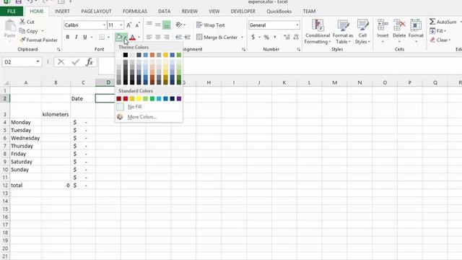Open Merge & Center dropdown arrow
Screen dimensions: 462x260
(243, 38)
